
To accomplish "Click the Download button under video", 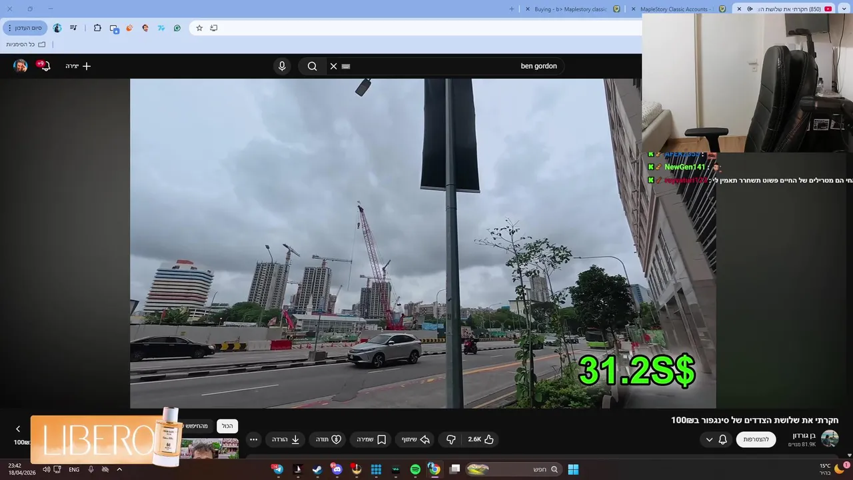I will 286,439.
